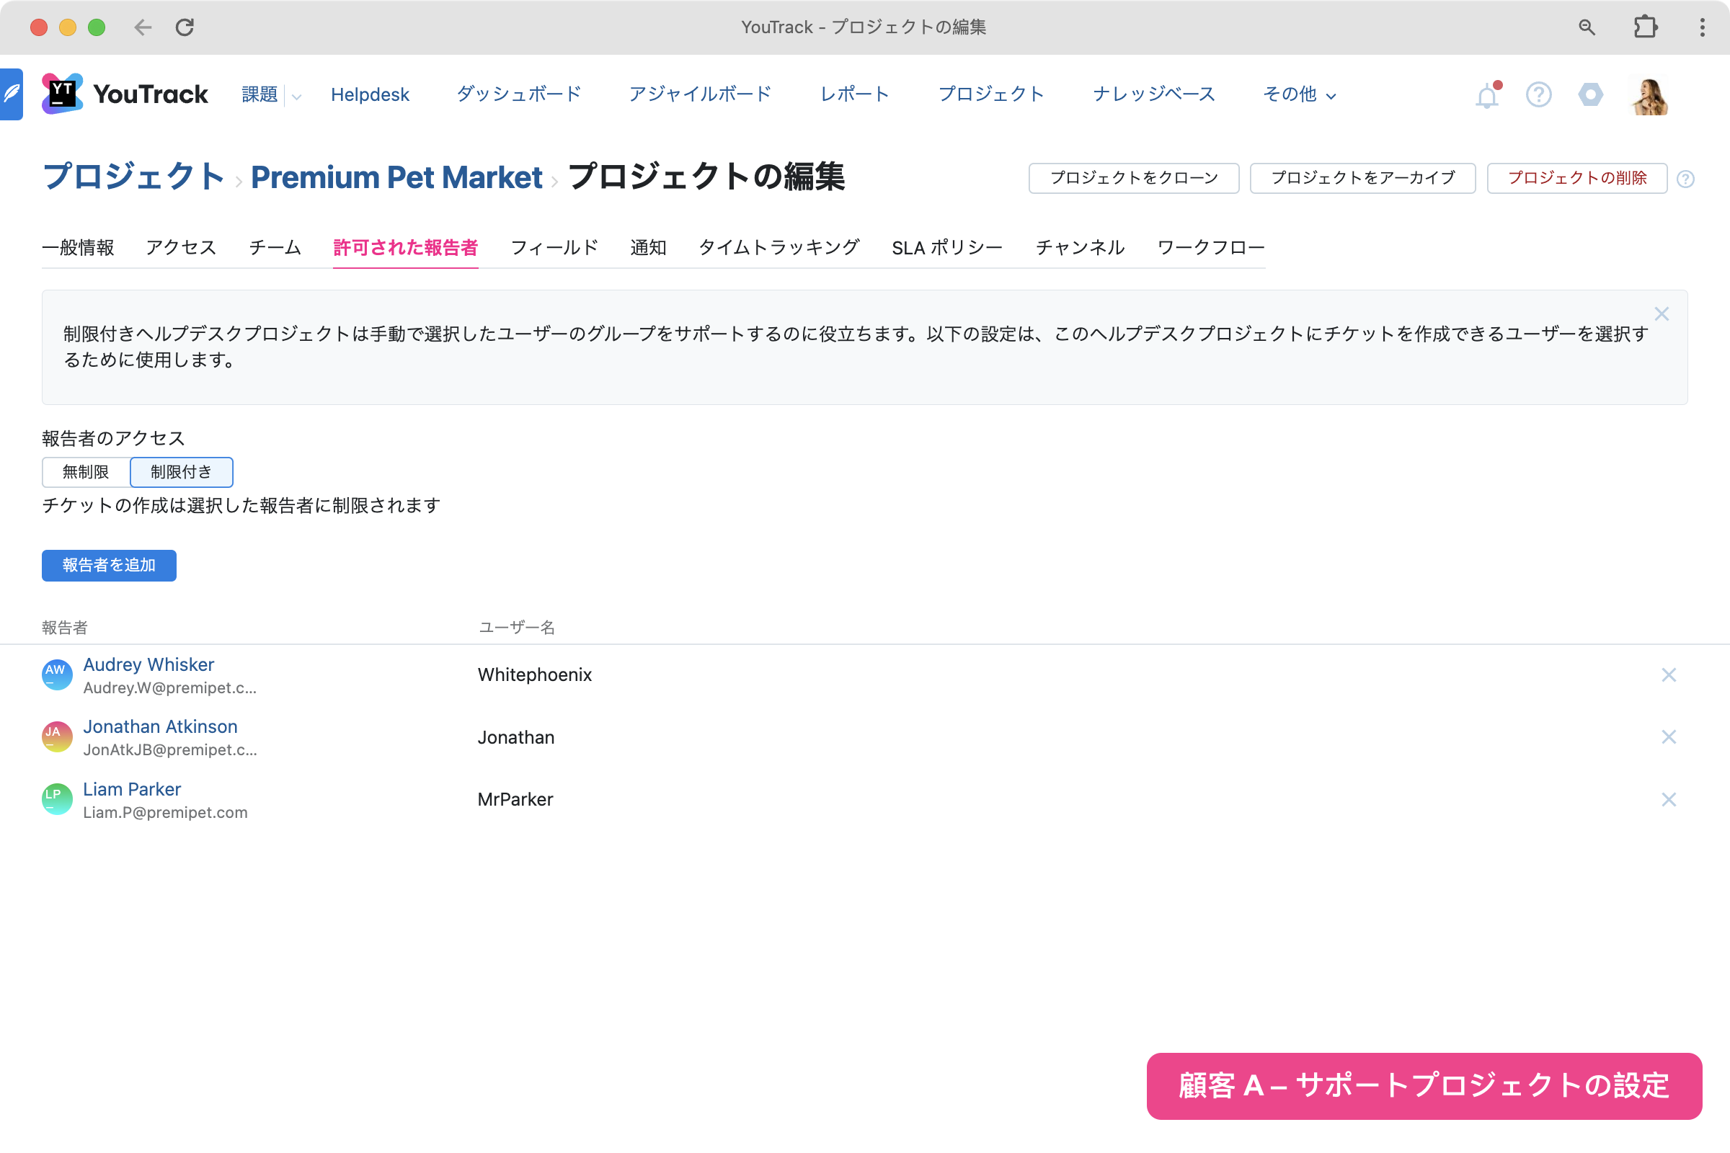Click the YouTrack logo icon
The width and height of the screenshot is (1730, 1153).
point(62,94)
